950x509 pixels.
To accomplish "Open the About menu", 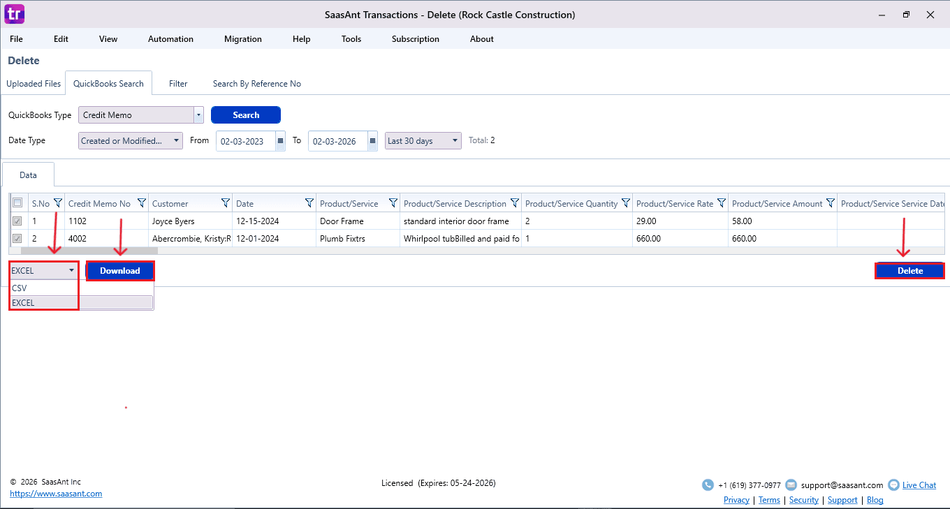I will click(482, 39).
